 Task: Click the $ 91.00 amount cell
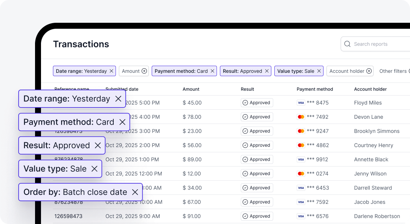[192, 216]
